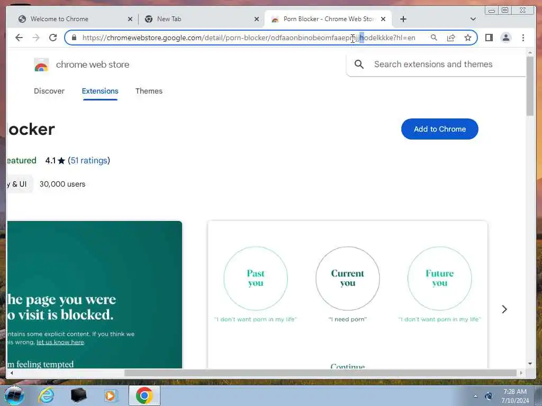Switch to the New Tab tab
Image resolution: width=542 pixels, height=406 pixels.
coord(201,19)
